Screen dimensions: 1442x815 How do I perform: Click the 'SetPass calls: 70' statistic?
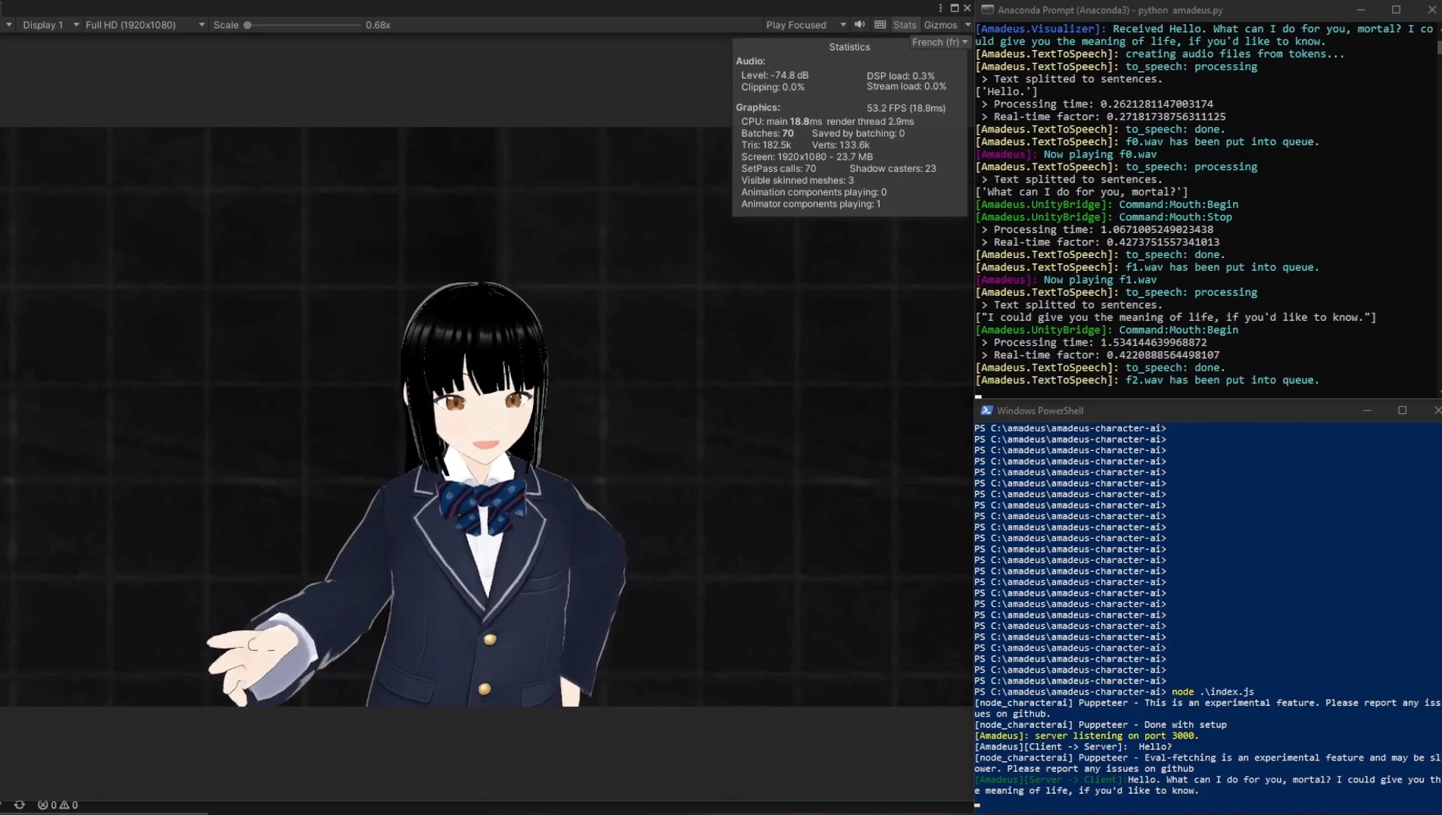pyautogui.click(x=778, y=168)
